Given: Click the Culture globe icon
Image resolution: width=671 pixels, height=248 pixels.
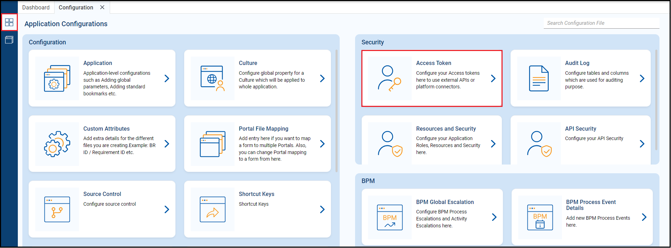Looking at the screenshot, I should click(x=212, y=78).
